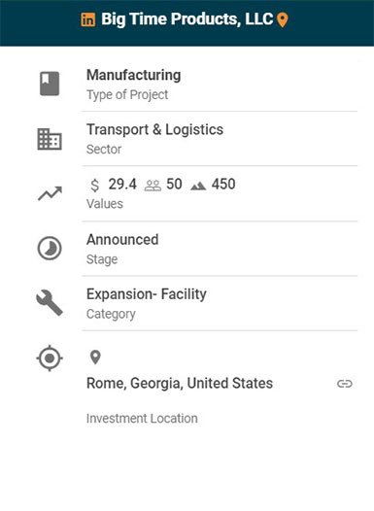The image size is (374, 511).
Task: Click the bookmark icon beside Manufacturing
Action: (x=50, y=84)
